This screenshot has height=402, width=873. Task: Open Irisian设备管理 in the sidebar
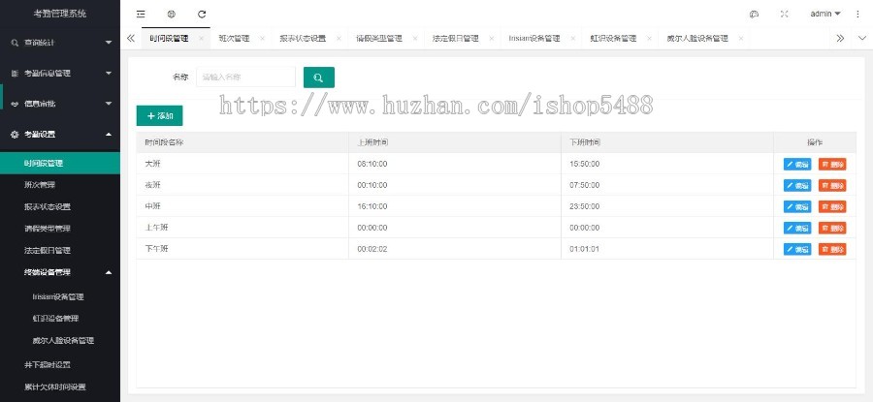click(x=60, y=297)
